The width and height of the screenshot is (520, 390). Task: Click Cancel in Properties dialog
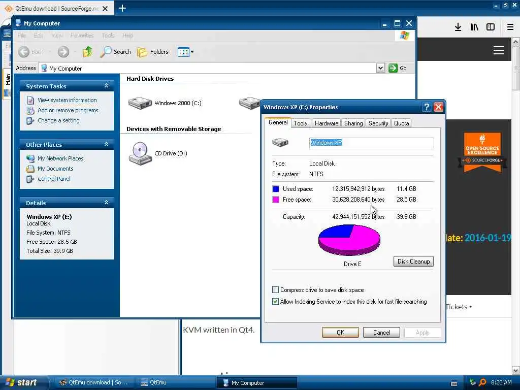(x=381, y=332)
